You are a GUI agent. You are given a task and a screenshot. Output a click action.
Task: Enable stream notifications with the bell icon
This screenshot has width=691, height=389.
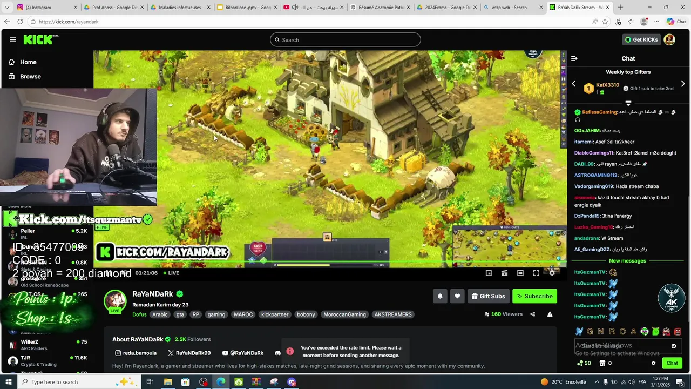440,296
